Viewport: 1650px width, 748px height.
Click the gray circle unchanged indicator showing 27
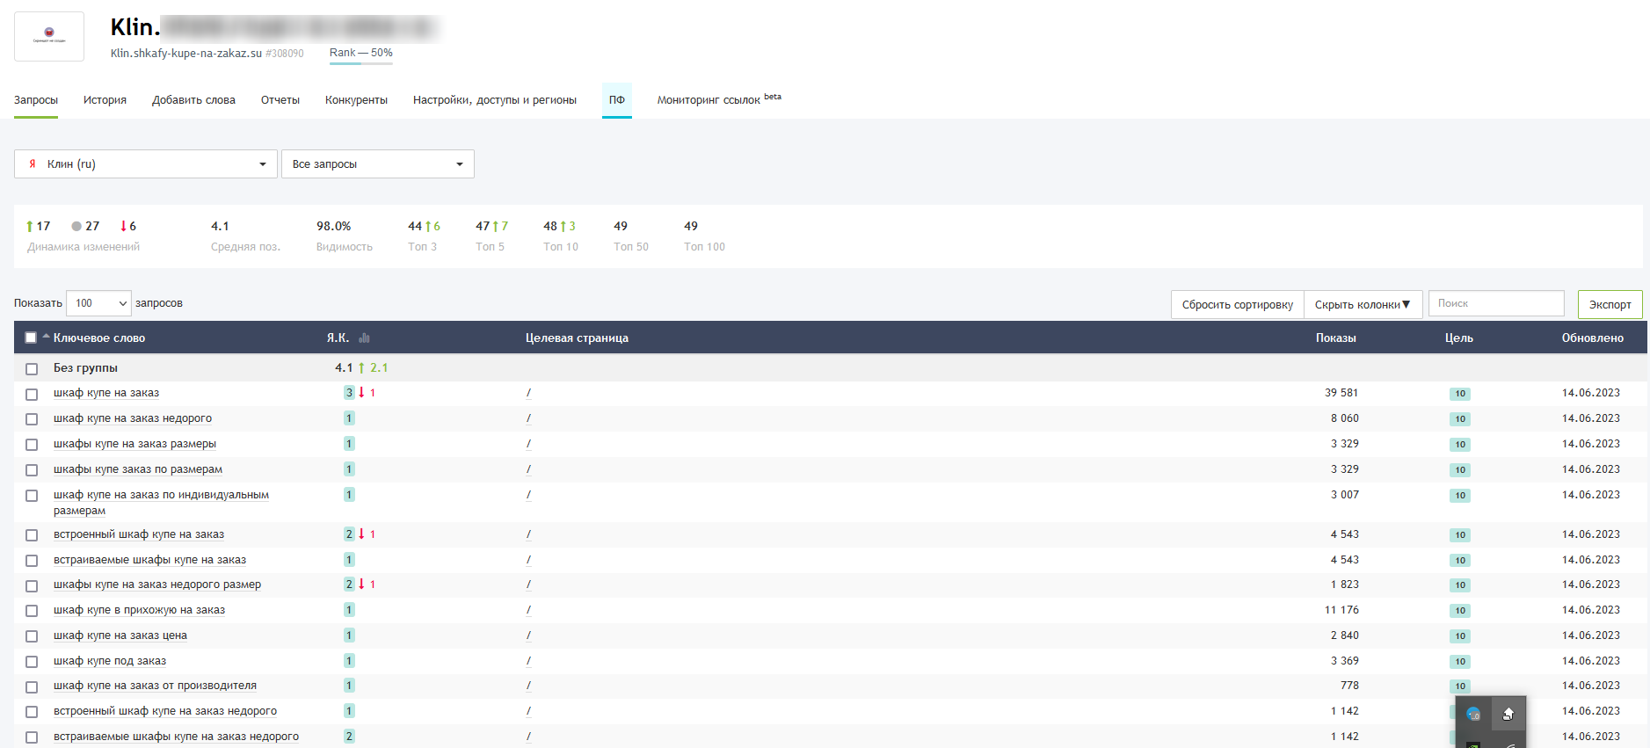tap(76, 227)
